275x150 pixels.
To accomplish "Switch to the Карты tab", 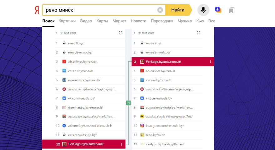I will coord(102,21).
